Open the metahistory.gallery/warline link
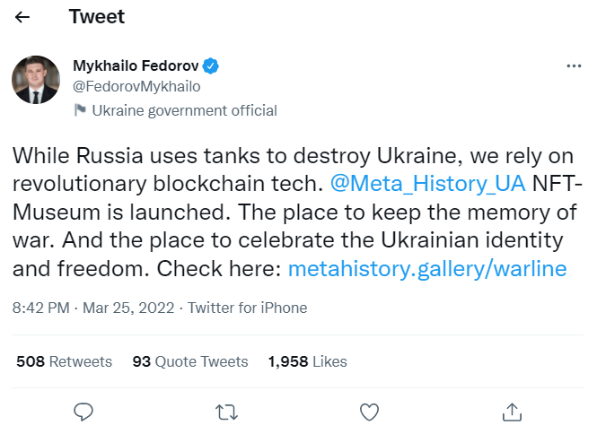 coord(427,269)
